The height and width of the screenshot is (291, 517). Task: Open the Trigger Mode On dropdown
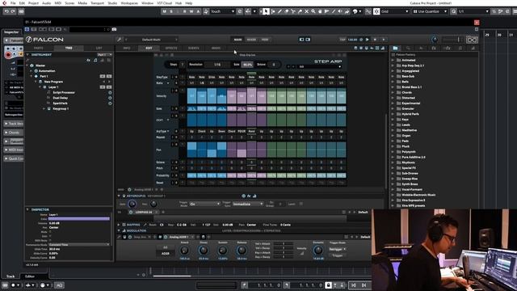(x=204, y=205)
